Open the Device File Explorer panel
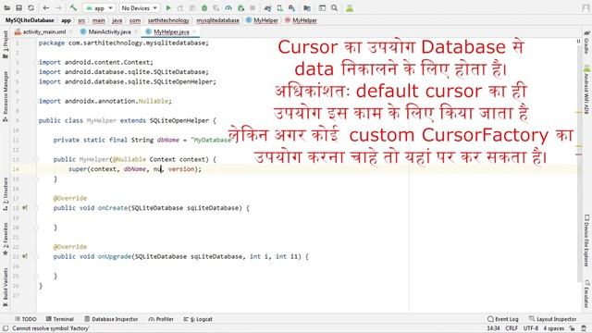 coord(586,240)
